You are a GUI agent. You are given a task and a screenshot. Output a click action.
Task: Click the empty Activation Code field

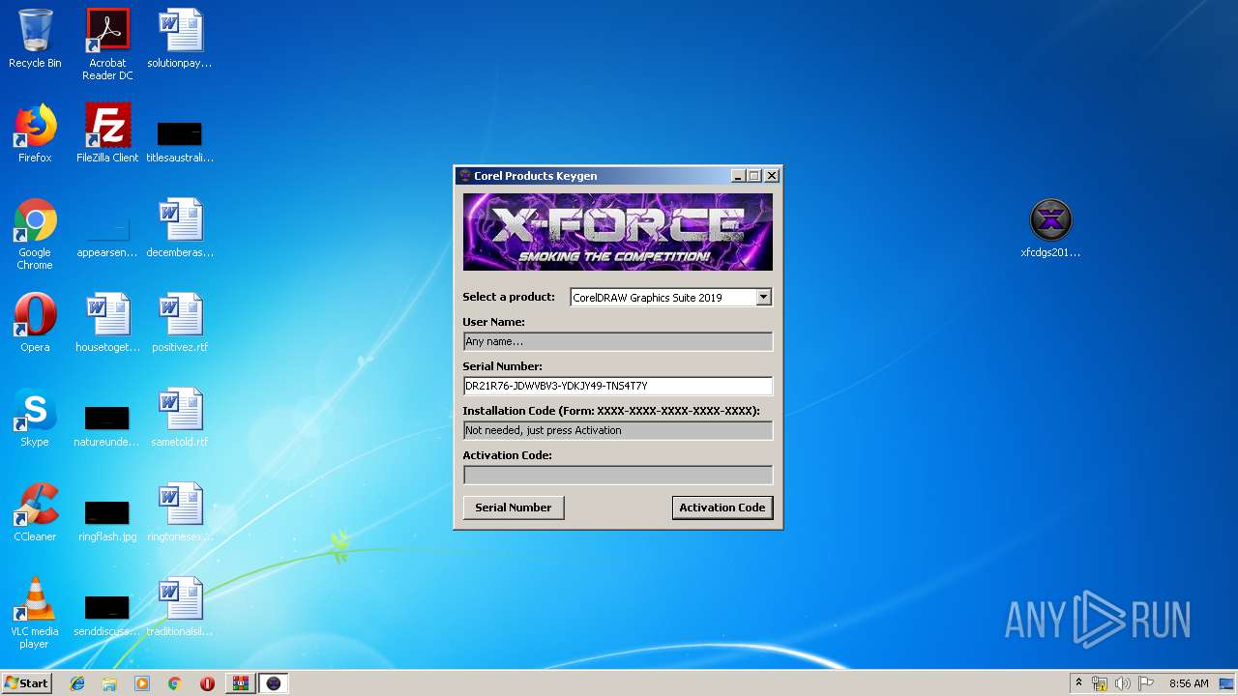(618, 475)
